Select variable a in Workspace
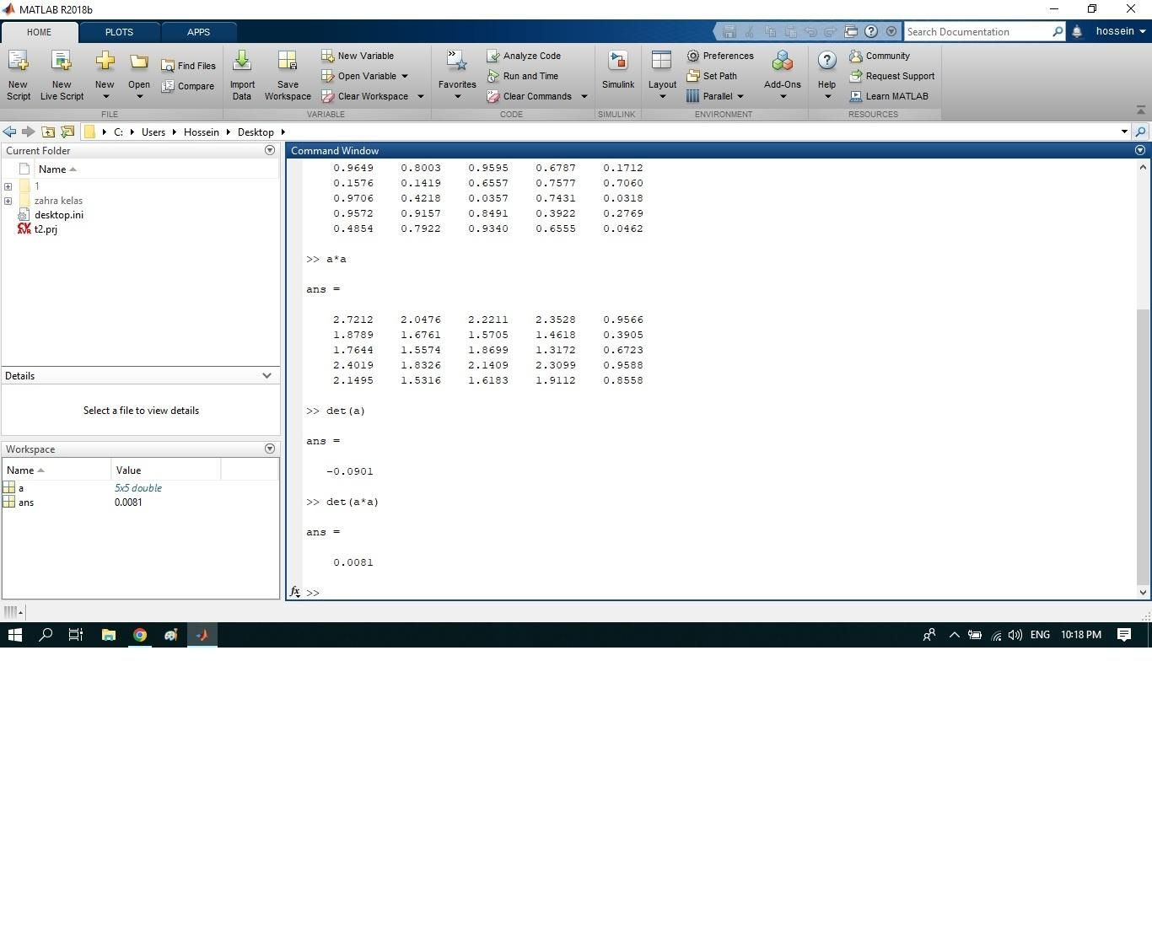The height and width of the screenshot is (946, 1152). 21,488
